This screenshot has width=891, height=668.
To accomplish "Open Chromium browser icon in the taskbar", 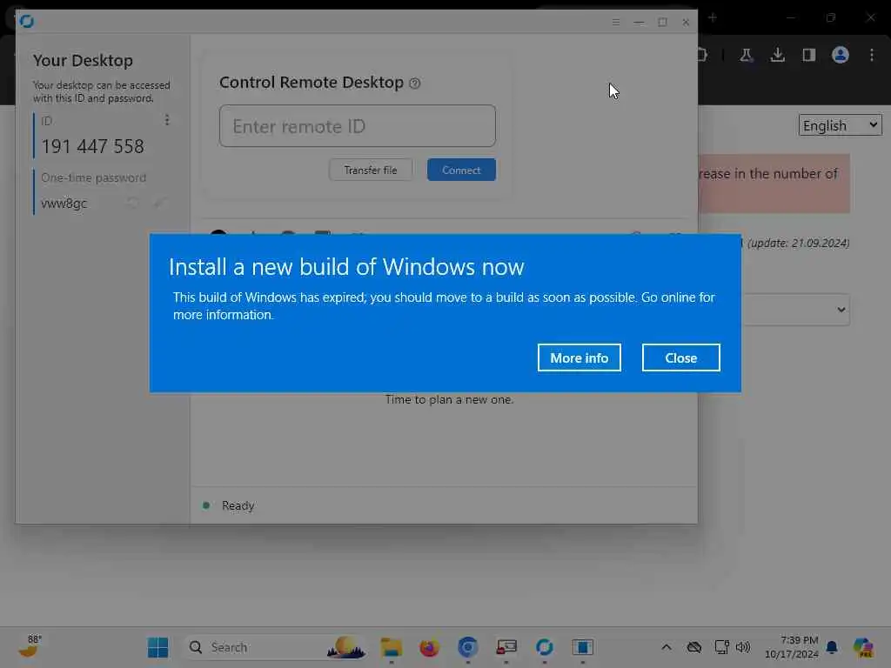I will pyautogui.click(x=467, y=647).
